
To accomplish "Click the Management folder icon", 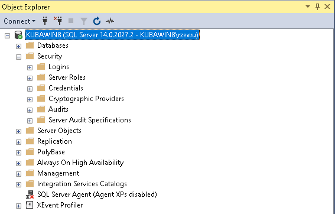I will coord(30,173).
